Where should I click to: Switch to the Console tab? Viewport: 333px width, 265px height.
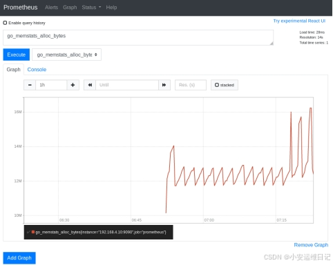[x=37, y=70]
